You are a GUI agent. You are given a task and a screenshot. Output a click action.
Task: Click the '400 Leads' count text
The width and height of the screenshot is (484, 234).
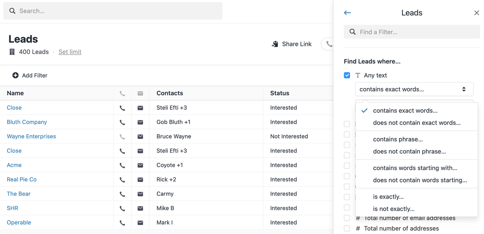click(x=34, y=52)
